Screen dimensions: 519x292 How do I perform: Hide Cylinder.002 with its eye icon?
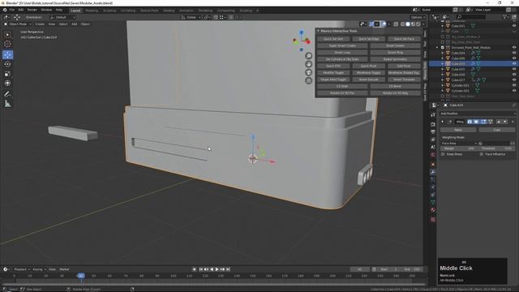point(514,91)
